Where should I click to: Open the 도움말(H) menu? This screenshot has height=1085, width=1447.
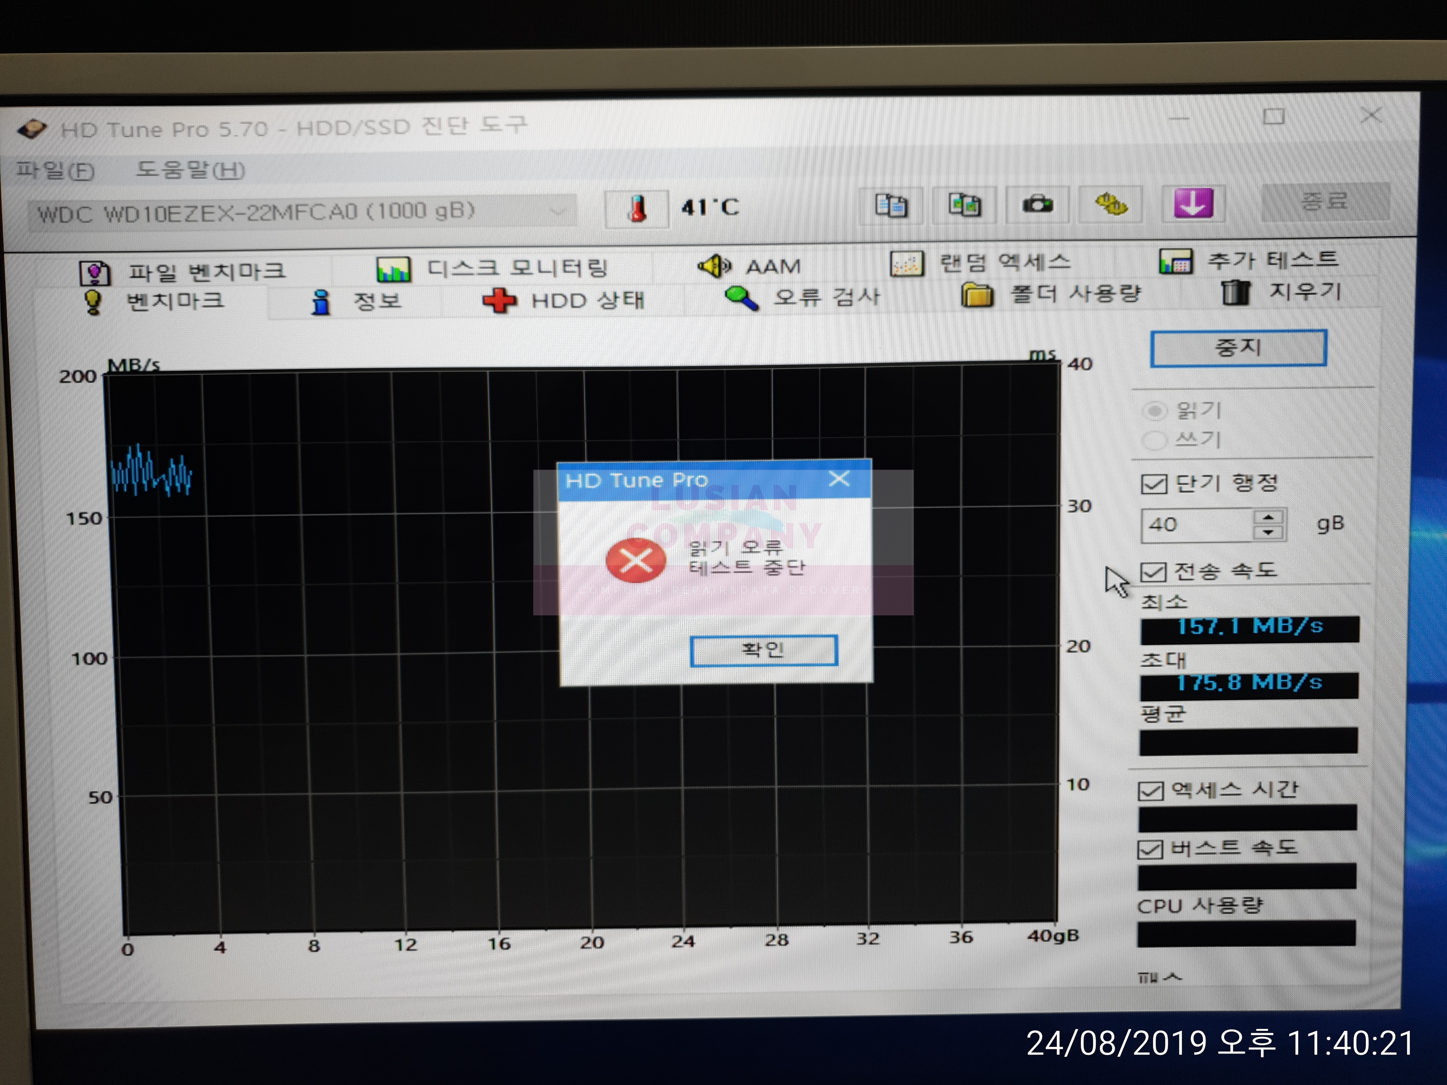pos(190,170)
